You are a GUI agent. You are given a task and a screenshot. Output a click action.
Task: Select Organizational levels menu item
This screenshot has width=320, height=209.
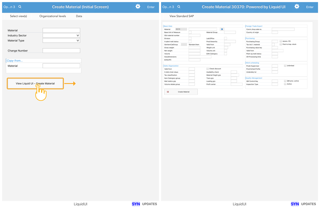[x=53, y=16]
